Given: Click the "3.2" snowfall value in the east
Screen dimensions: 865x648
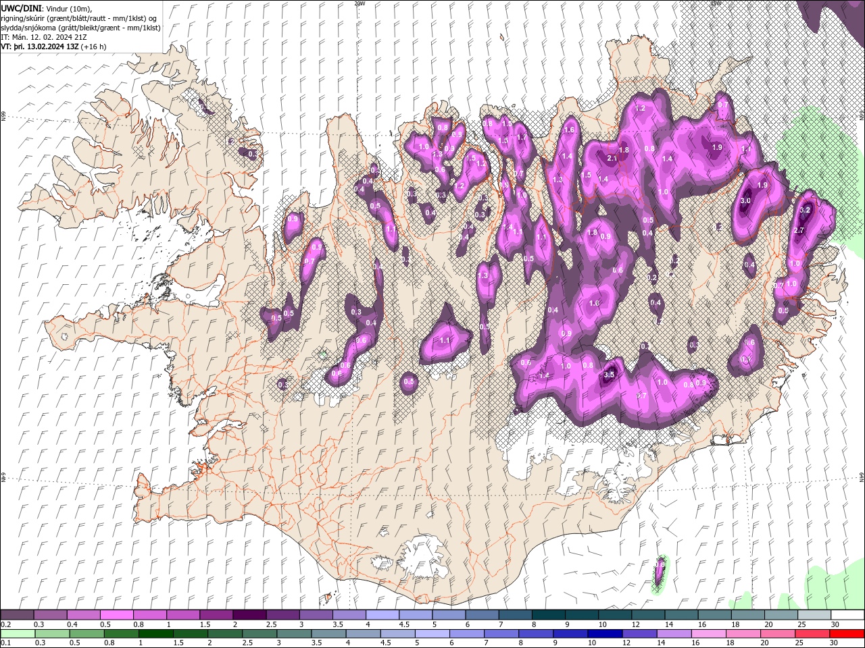Looking at the screenshot, I should [804, 210].
